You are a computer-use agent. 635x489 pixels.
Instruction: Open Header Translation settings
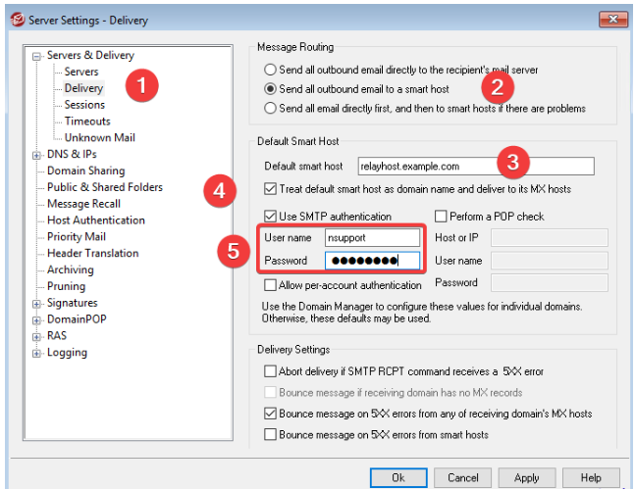92,253
